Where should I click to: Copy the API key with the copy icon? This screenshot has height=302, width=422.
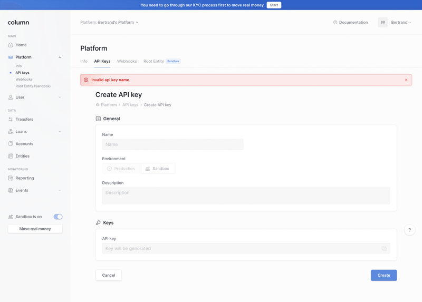pos(384,248)
